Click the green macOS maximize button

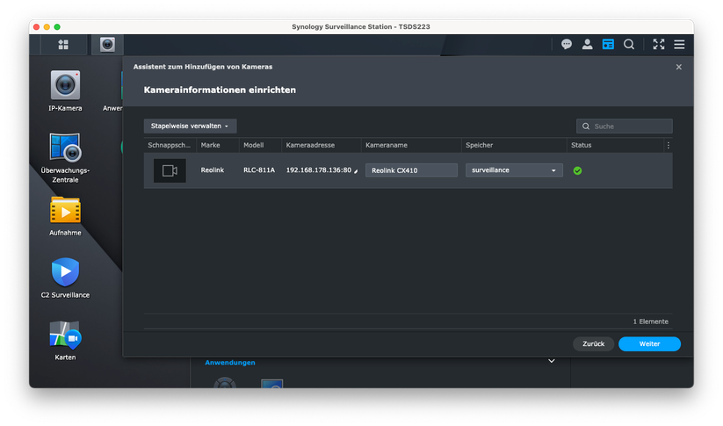click(57, 26)
